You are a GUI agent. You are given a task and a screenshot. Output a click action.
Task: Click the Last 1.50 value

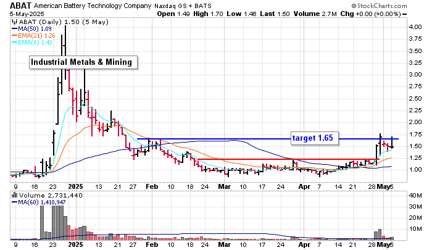pyautogui.click(x=275, y=14)
